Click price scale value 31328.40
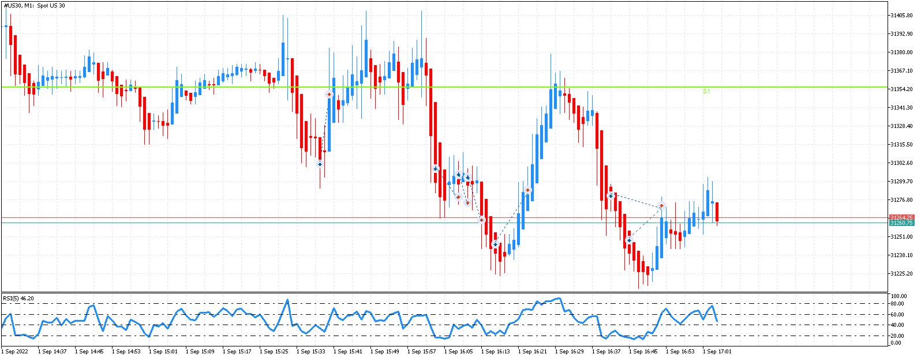The width and height of the screenshot is (921, 358). (901, 126)
